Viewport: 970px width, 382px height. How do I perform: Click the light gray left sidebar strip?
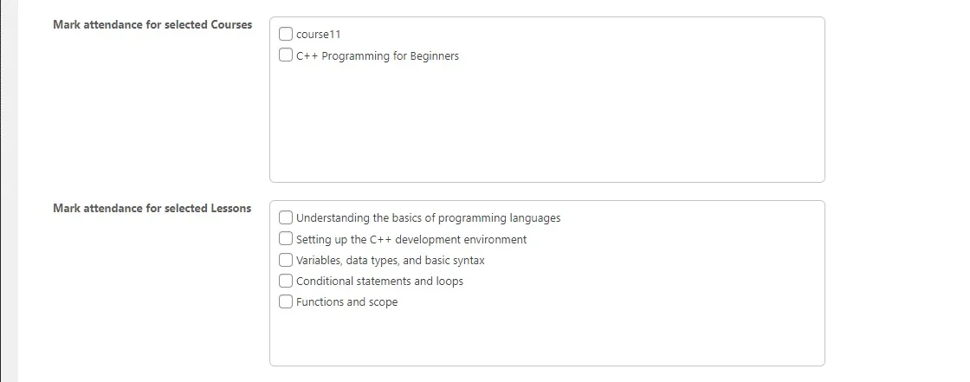(11, 191)
